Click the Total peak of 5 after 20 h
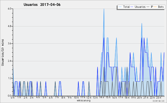The height and width of the screenshot is (103, 167). 142,23
